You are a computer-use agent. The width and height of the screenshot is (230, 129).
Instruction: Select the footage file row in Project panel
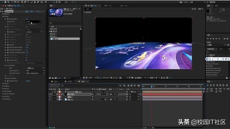[x=65, y=39]
